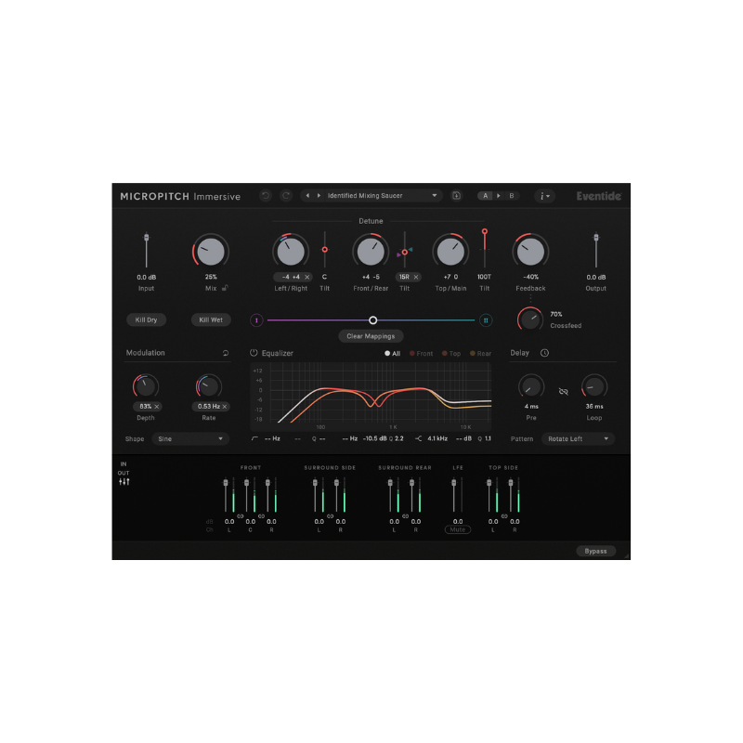This screenshot has height=743, width=743.
Task: Toggle Kill Wet on
Action: tap(211, 319)
